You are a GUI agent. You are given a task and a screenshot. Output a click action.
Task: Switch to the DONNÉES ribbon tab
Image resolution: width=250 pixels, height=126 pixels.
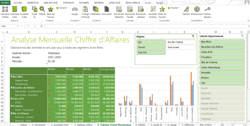(84, 3)
